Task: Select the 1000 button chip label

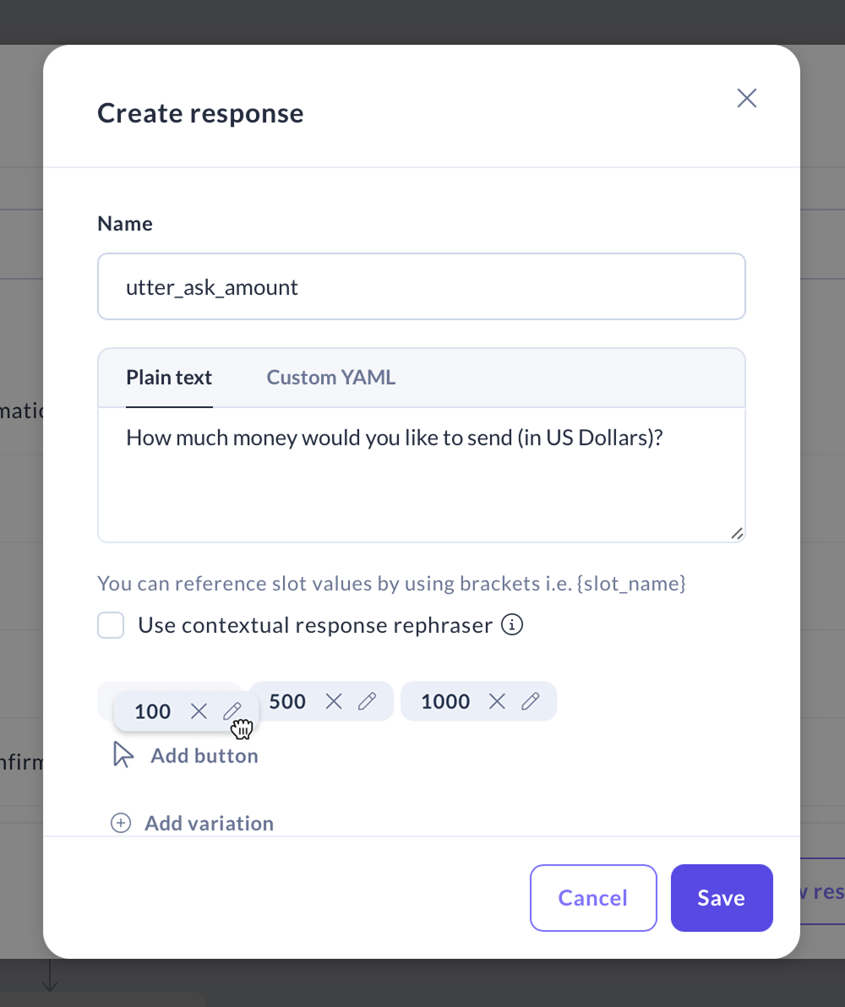Action: (445, 701)
